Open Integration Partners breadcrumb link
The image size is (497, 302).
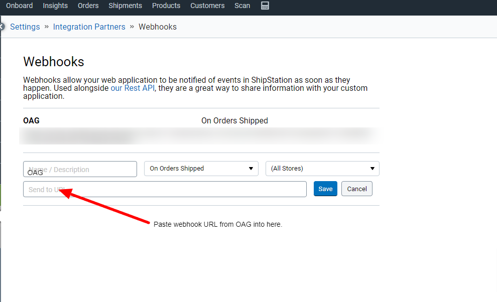point(89,27)
